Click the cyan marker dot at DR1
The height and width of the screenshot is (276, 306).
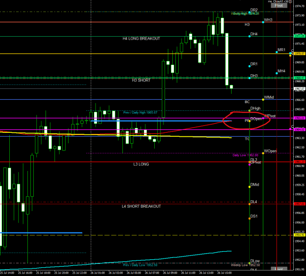click(249, 66)
